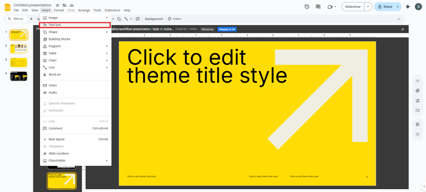Open the comments panel icon
Viewport: 426px width, 192px height.
(318, 7)
